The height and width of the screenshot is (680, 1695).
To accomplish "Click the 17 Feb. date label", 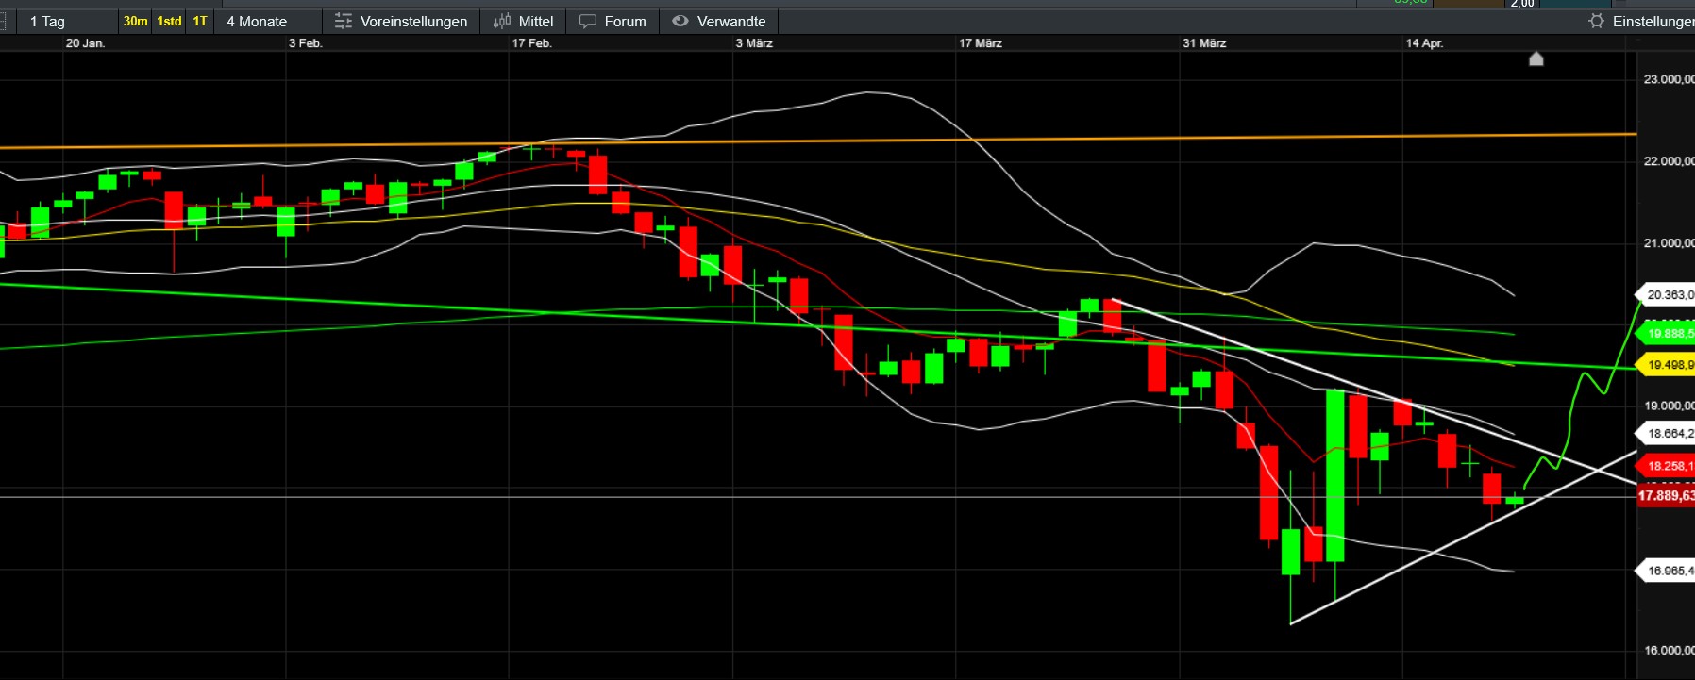I will point(531,43).
